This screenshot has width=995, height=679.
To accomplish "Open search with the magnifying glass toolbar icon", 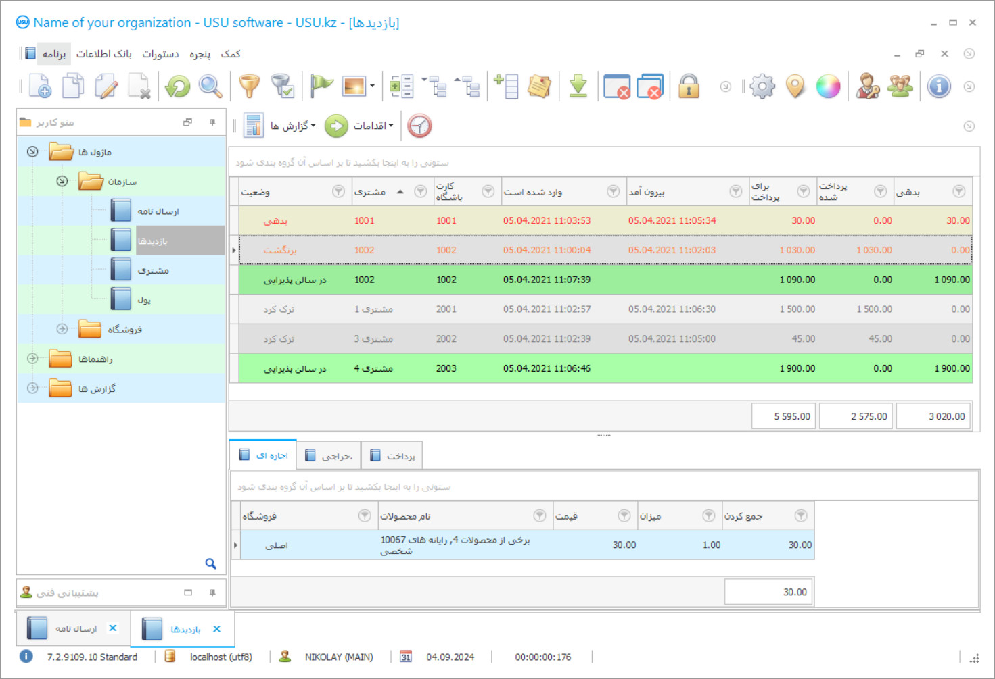I will click(210, 86).
